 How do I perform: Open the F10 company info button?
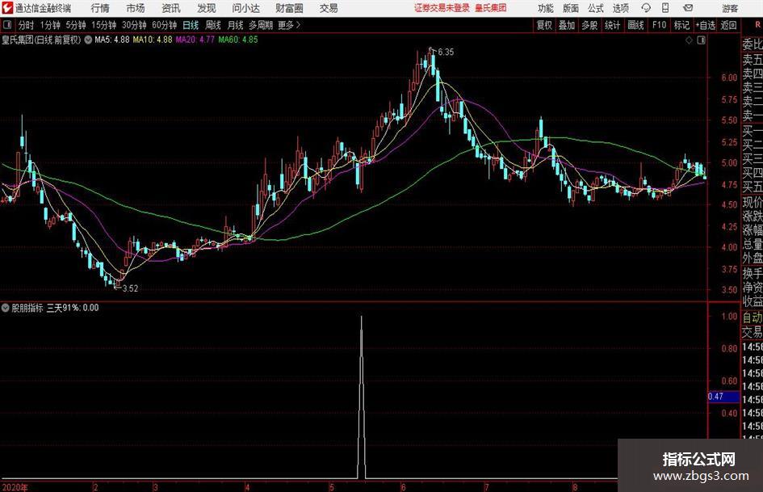(x=660, y=25)
